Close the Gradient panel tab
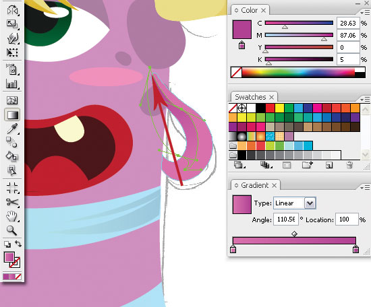Viewport: 371px width, 307px height. click(275, 186)
